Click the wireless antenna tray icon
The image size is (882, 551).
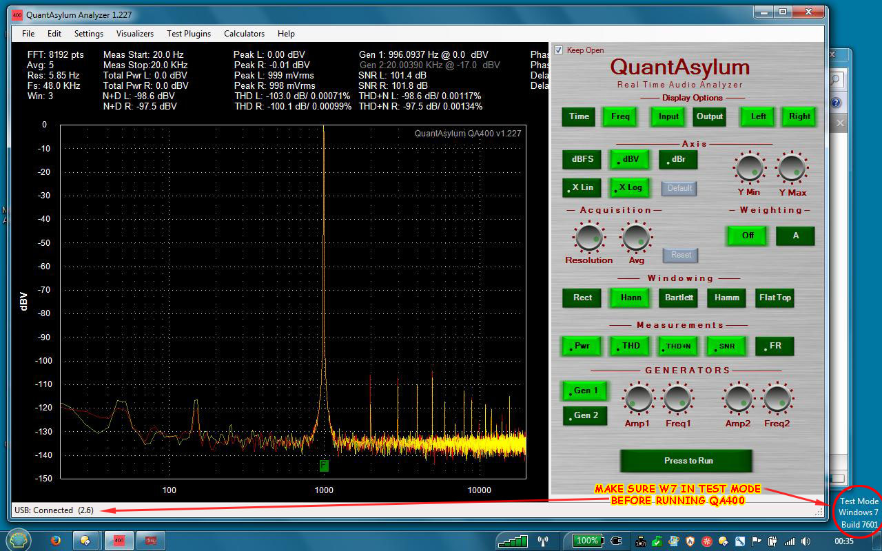click(x=543, y=541)
